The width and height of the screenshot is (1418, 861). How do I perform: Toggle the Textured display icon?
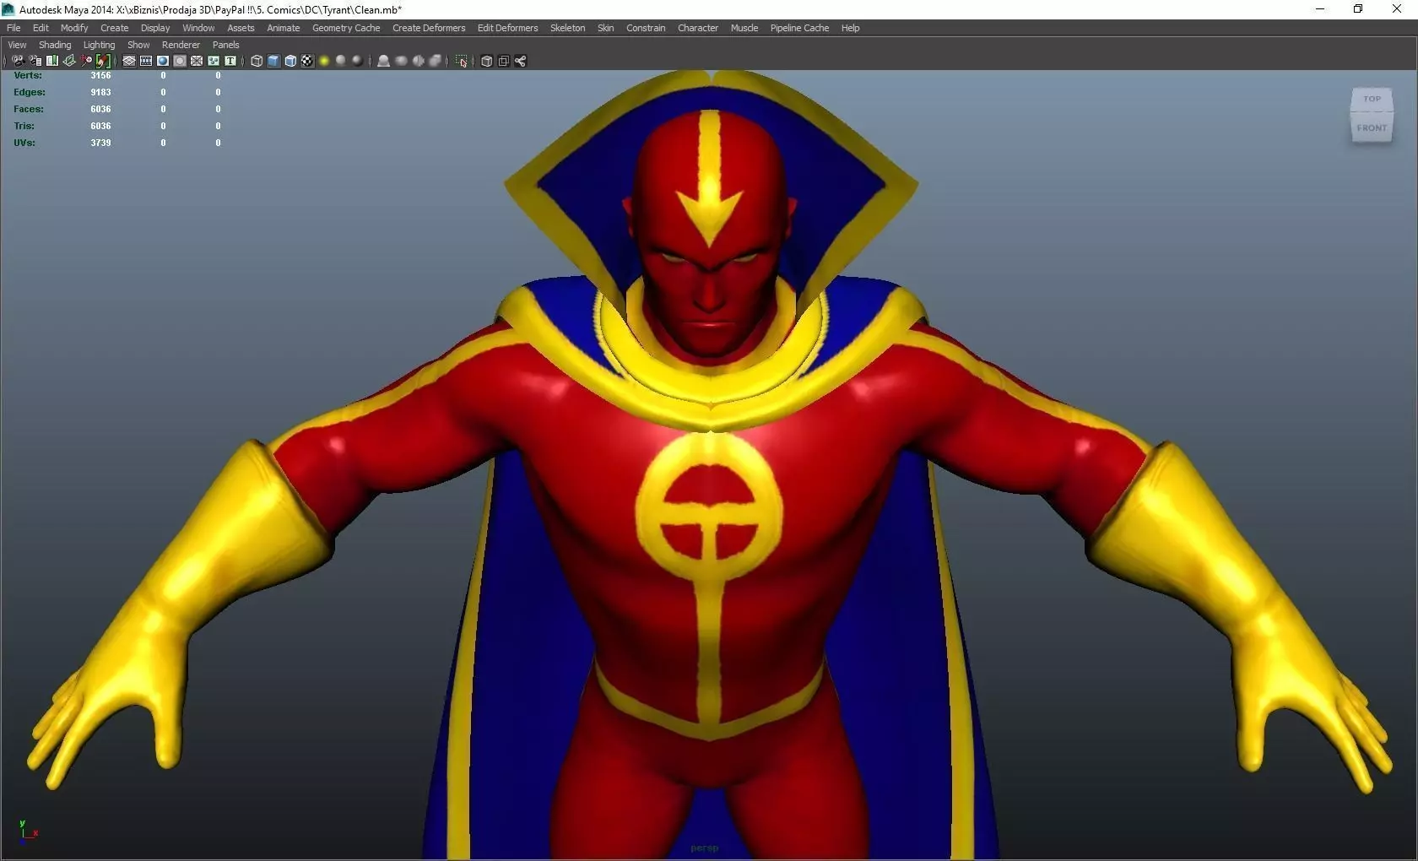pos(307,61)
